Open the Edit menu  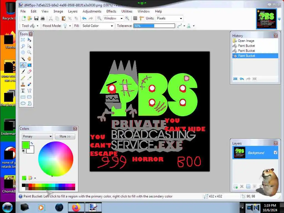point(34,11)
